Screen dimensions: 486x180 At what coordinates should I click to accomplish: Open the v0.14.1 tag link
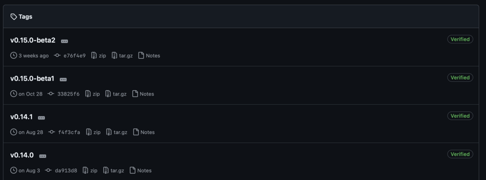pos(21,117)
